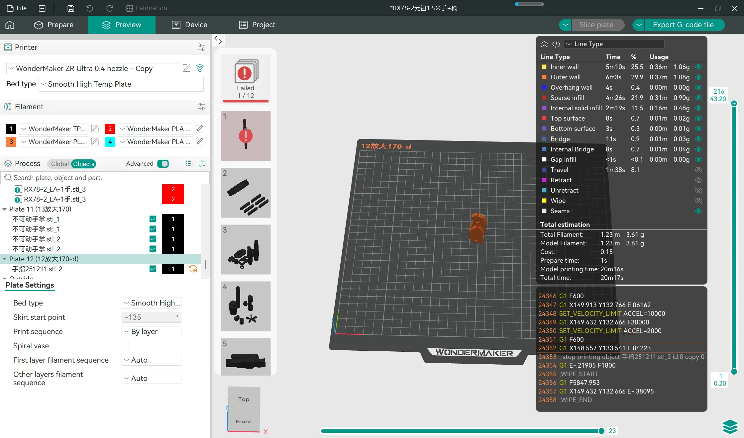Open the Line Type view dropdown
744x438 pixels.
(x=614, y=44)
